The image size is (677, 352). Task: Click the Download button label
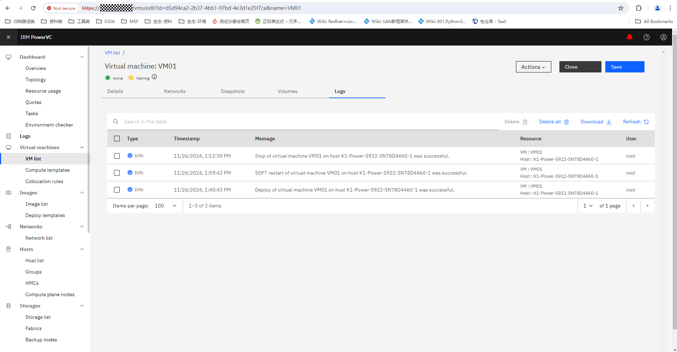point(592,122)
